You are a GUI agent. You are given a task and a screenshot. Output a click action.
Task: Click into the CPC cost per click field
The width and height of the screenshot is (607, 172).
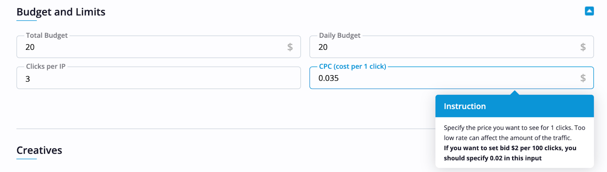point(451,78)
